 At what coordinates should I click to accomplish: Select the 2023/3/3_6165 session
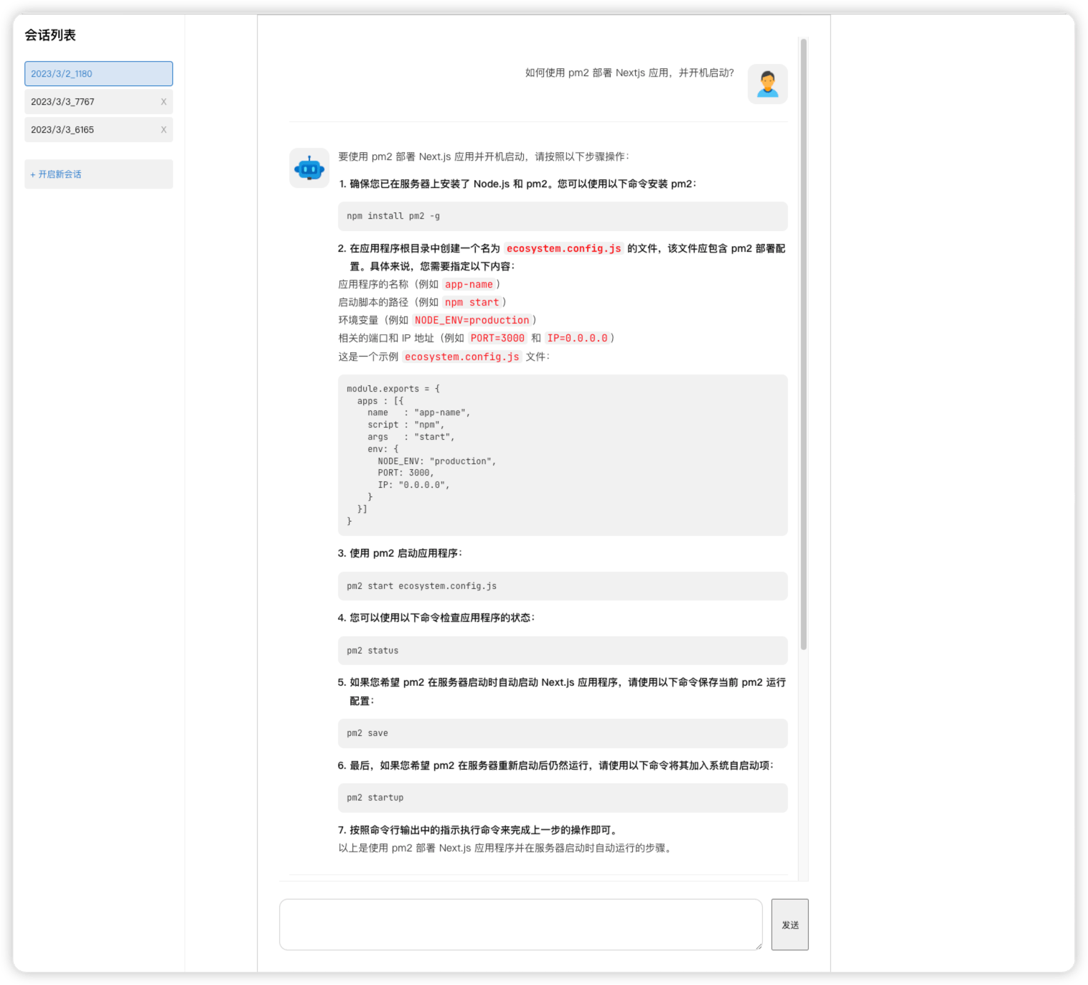click(90, 130)
